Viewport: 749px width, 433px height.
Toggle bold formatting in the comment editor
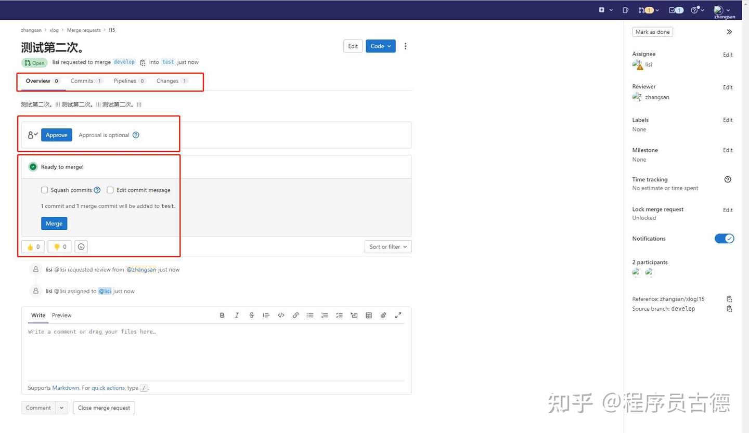[x=222, y=315]
